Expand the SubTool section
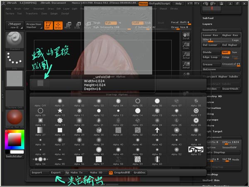The image size is (249, 187). [208, 18]
